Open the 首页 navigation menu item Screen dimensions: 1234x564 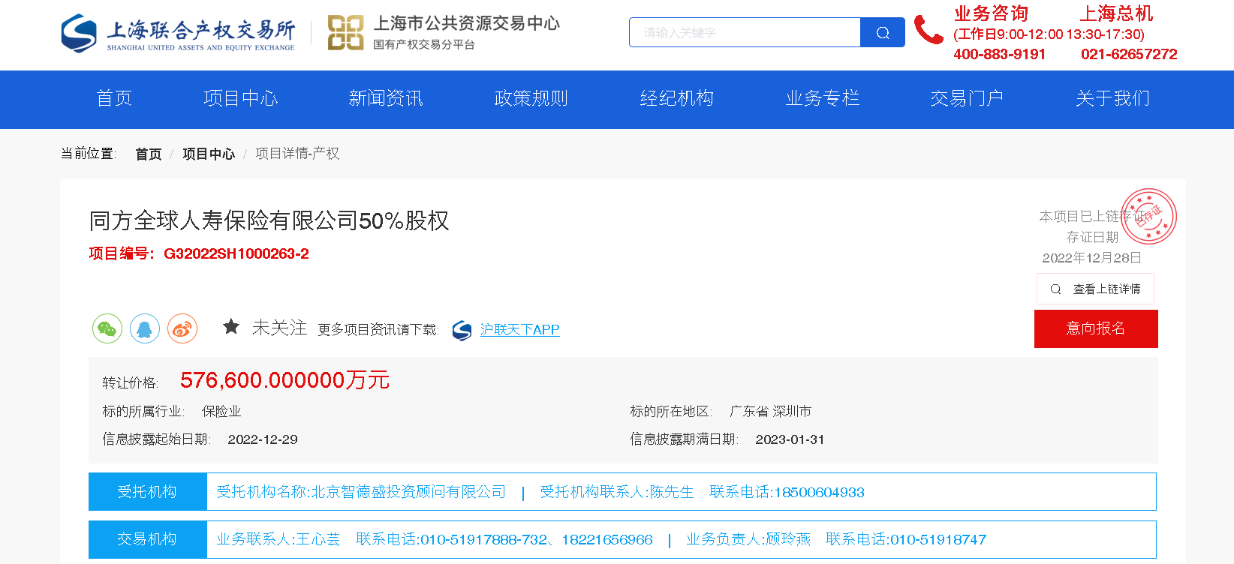click(x=114, y=99)
